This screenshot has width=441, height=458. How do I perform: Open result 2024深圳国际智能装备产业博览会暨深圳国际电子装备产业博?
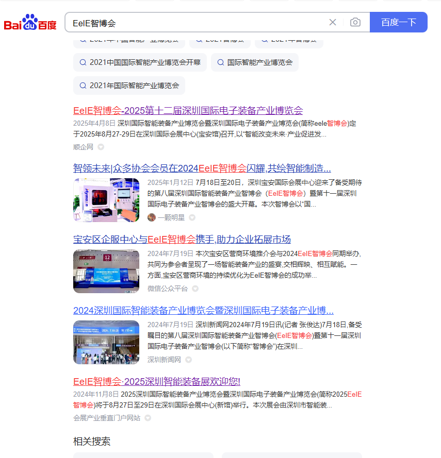tap(203, 310)
